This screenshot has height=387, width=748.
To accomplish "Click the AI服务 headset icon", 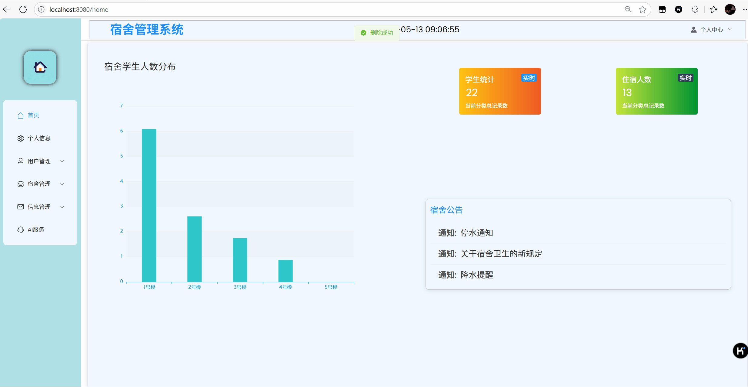I will [x=20, y=229].
